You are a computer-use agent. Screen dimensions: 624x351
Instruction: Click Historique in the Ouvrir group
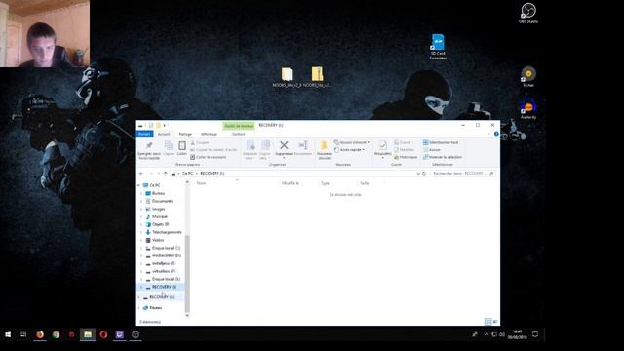pos(406,157)
